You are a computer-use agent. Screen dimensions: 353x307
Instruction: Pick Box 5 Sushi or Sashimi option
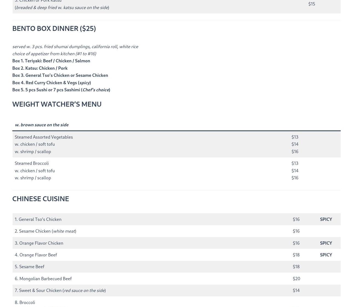(x=61, y=90)
